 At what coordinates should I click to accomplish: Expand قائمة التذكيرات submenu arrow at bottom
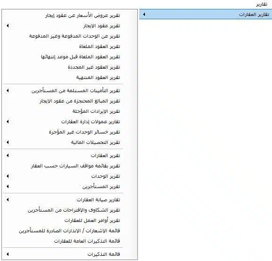coord(8,254)
